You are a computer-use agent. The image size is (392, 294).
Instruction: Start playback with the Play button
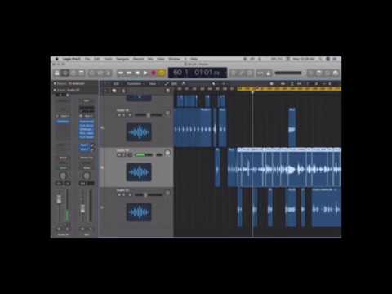point(145,73)
